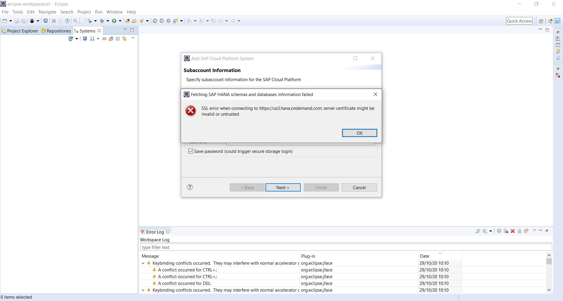Click the blue question mark help icon in the toolbar
This screenshot has width=563, height=301.
67,21
